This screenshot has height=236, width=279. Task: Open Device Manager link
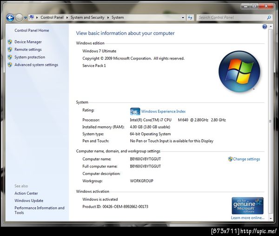(x=28, y=42)
